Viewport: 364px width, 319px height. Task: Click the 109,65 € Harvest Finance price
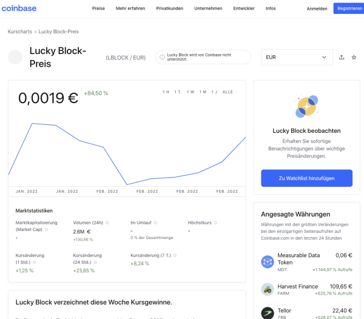click(x=341, y=286)
